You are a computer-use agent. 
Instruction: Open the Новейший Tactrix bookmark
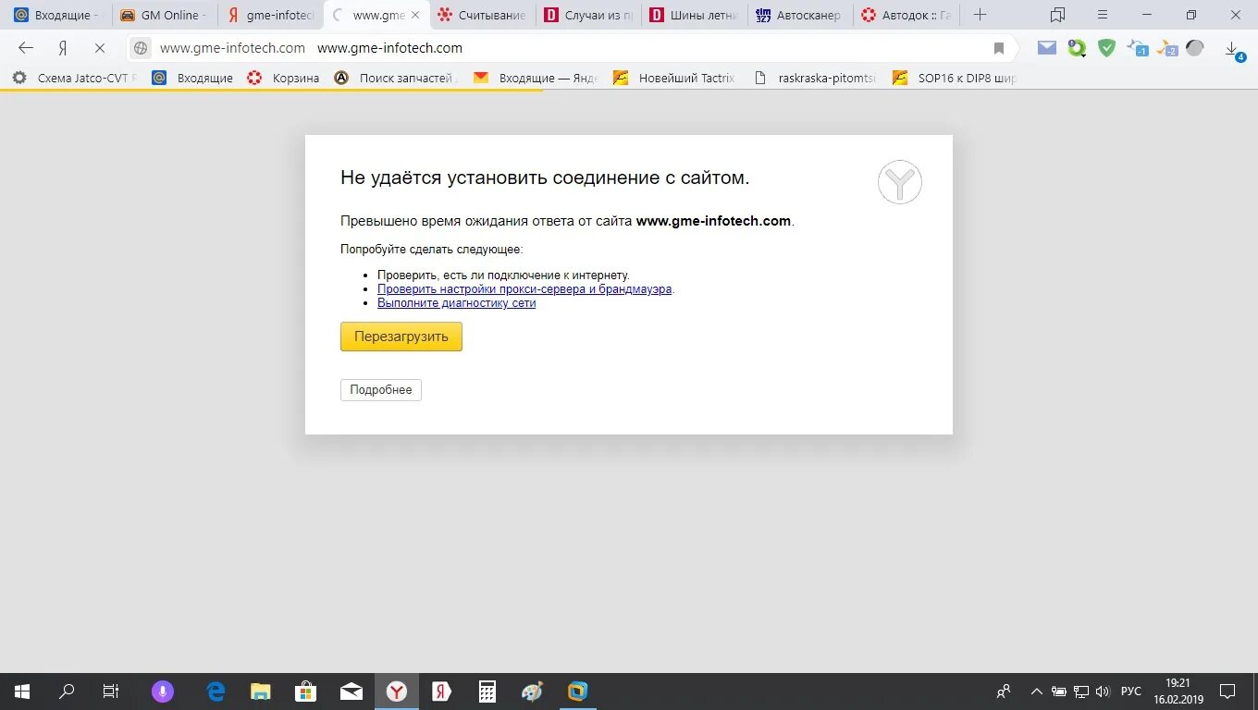tap(674, 78)
